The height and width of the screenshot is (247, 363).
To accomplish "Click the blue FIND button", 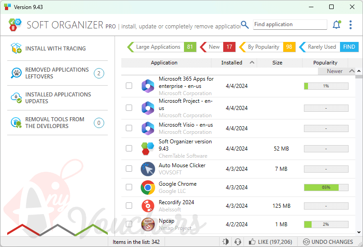I will (x=349, y=47).
